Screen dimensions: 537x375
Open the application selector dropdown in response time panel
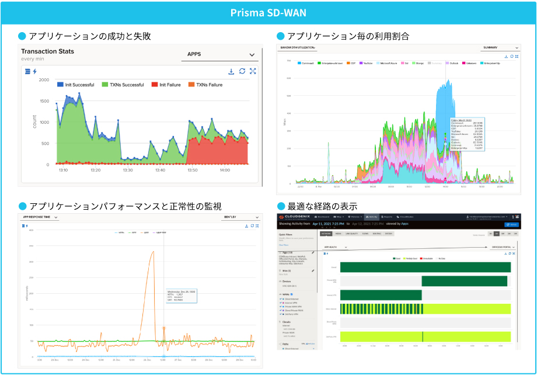(241, 217)
